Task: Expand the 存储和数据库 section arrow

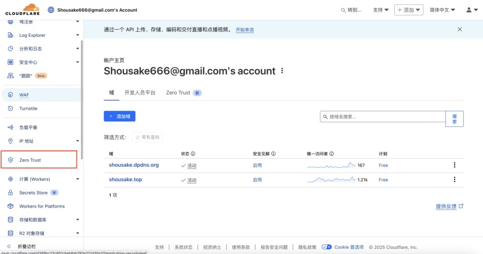Action: pyautogui.click(x=78, y=220)
